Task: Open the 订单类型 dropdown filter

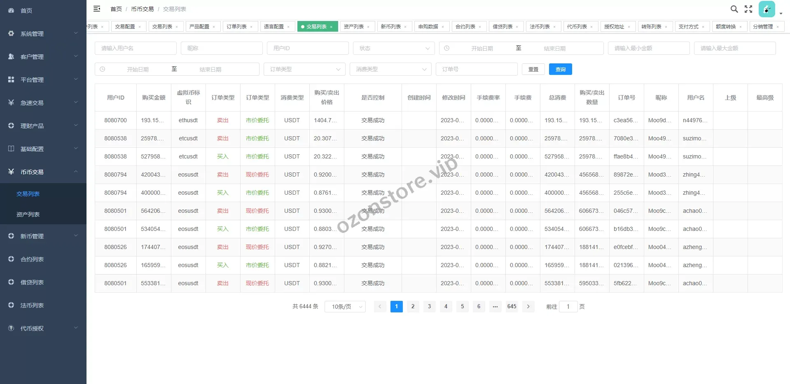Action: pos(304,69)
